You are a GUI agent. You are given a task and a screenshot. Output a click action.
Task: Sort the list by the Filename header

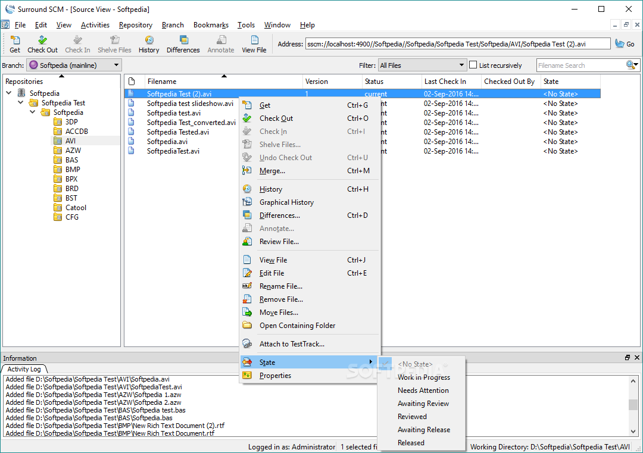click(x=224, y=81)
